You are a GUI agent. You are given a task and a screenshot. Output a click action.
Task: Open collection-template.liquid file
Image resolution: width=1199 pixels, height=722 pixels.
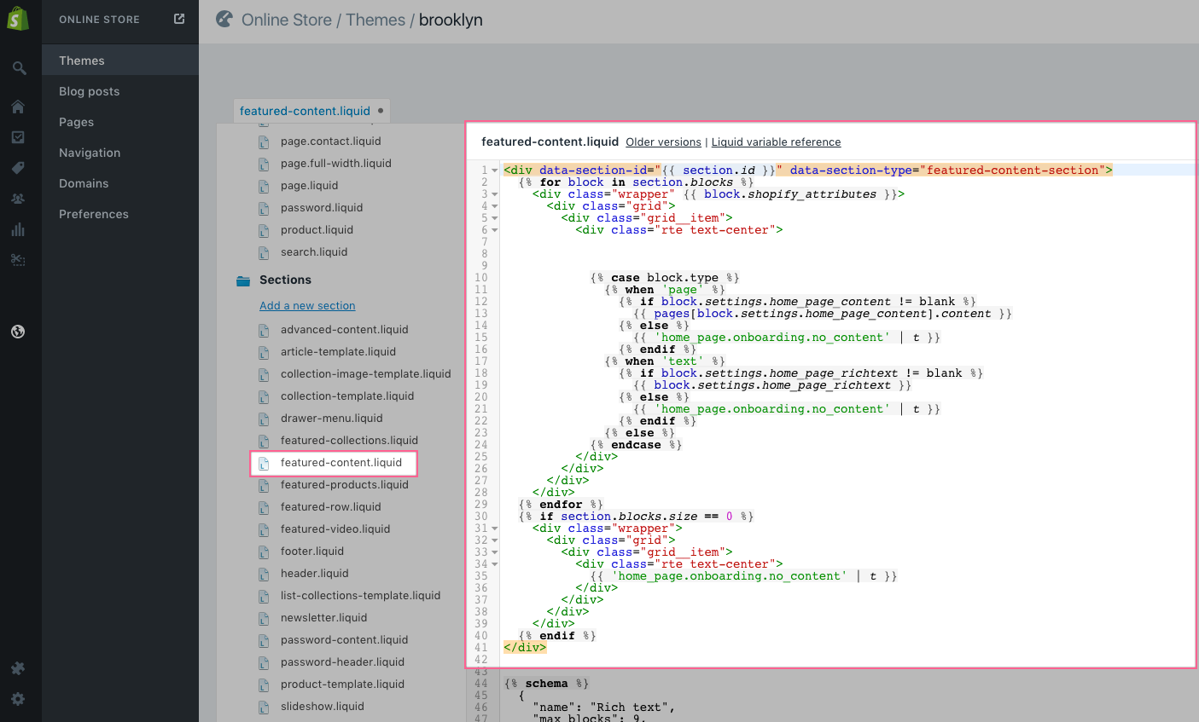tap(347, 396)
